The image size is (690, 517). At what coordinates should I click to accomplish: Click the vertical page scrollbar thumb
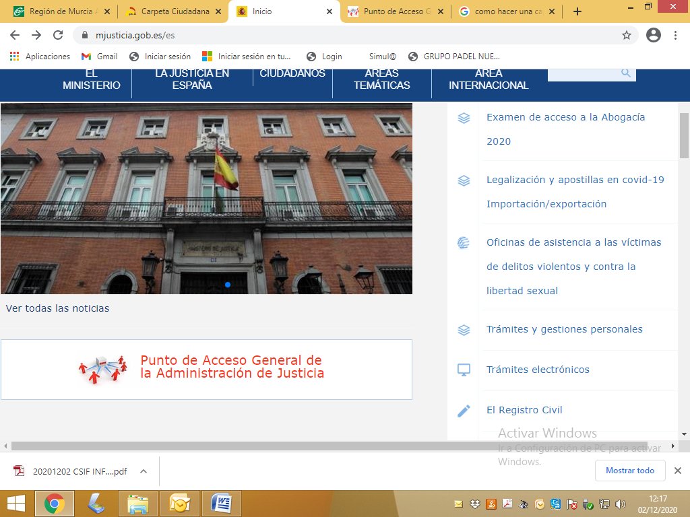pos(685,135)
